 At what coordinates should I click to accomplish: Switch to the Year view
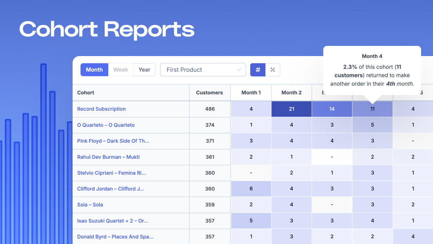(x=144, y=69)
